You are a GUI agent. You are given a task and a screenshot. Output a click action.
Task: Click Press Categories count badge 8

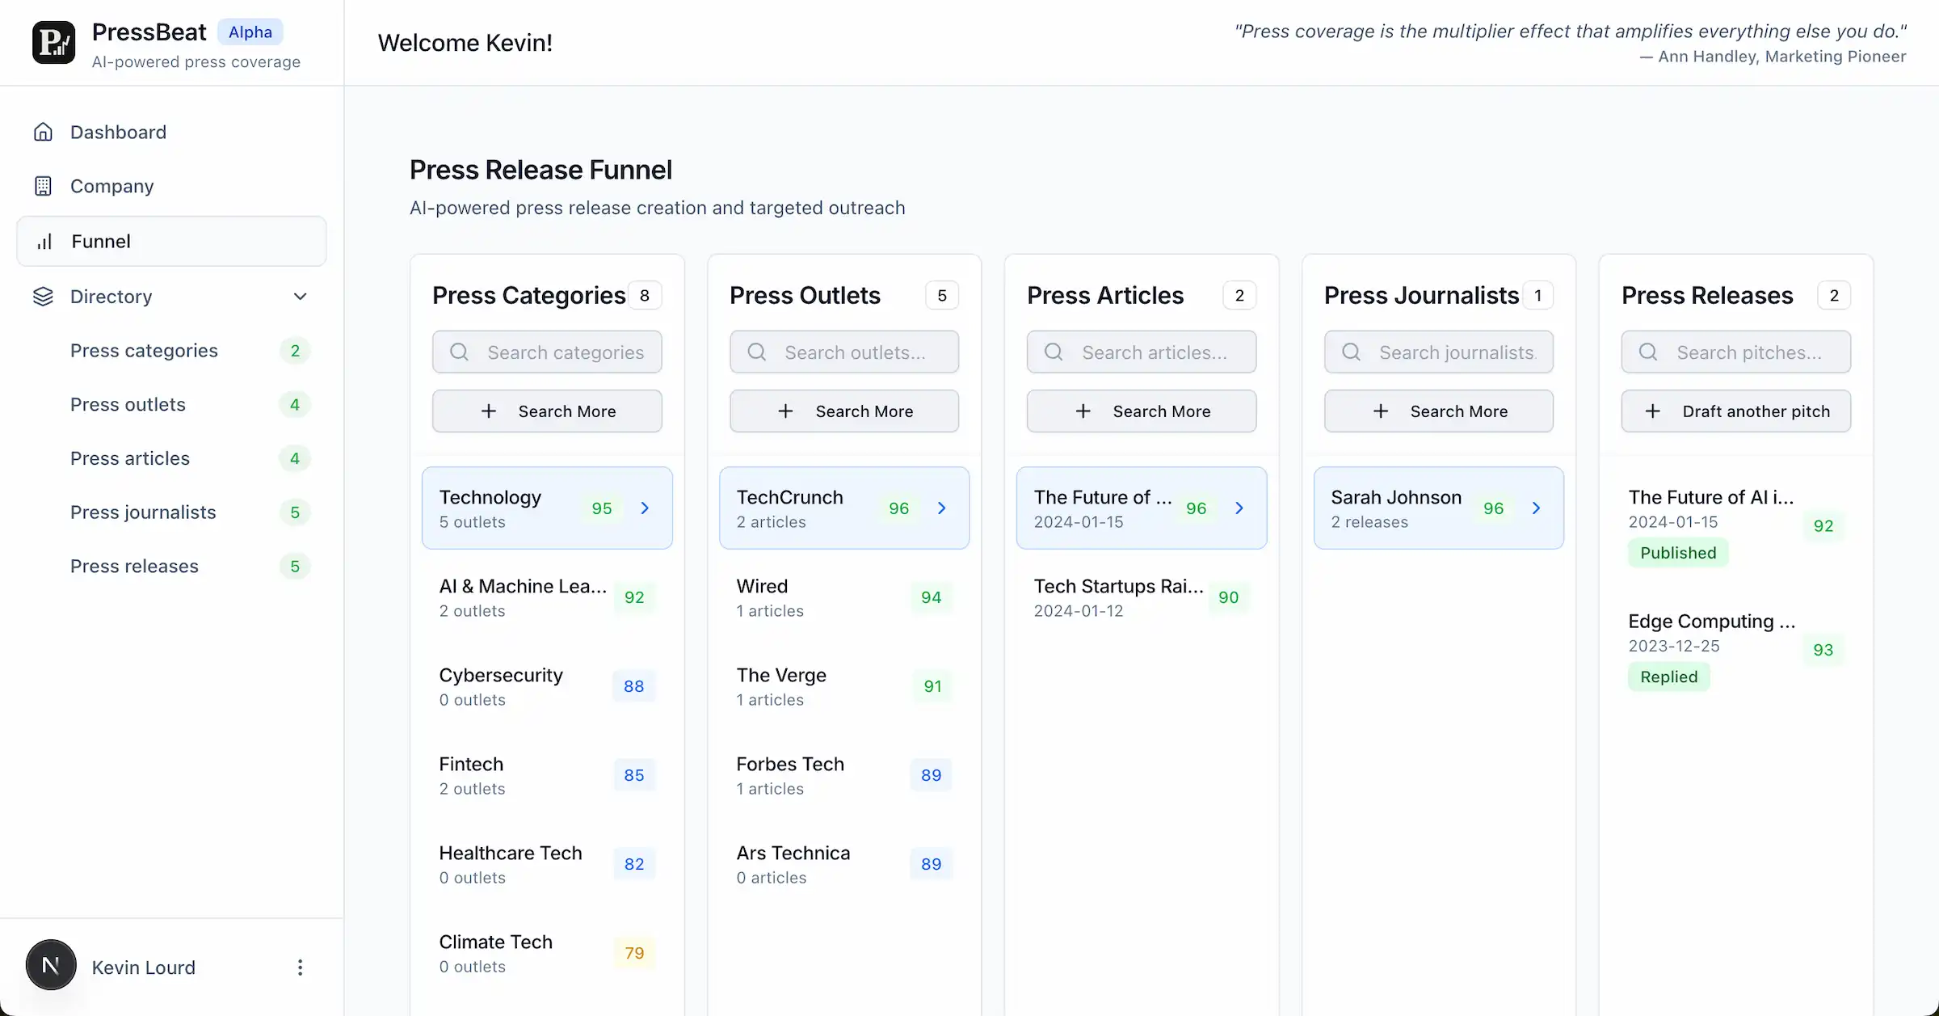pos(645,296)
